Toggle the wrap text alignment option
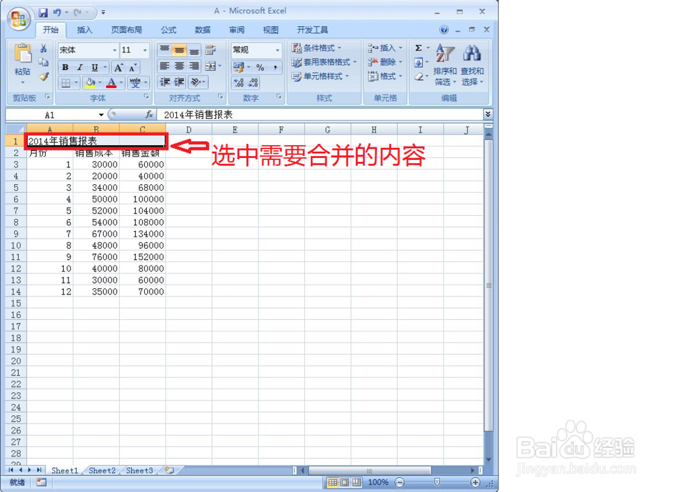Image resolution: width=673 pixels, height=492 pixels. 209,50
